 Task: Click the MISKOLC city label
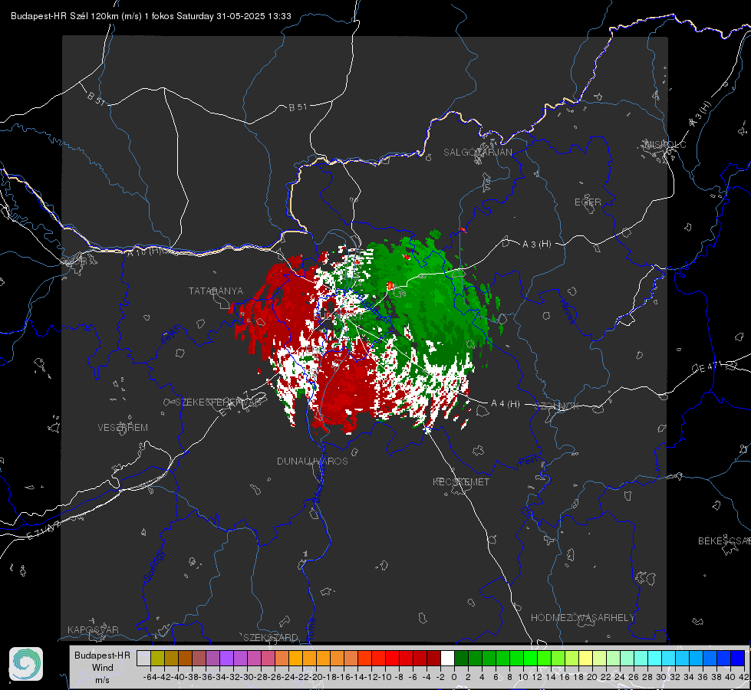[x=665, y=144]
